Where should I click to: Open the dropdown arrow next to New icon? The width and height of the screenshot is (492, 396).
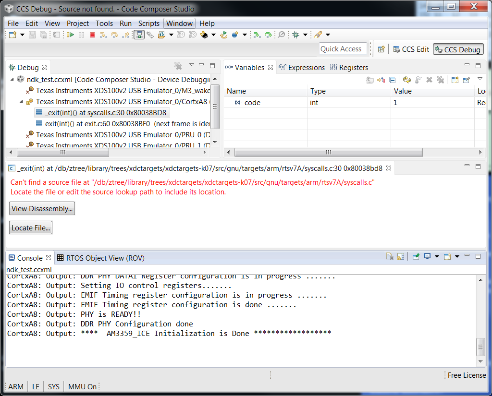22,35
